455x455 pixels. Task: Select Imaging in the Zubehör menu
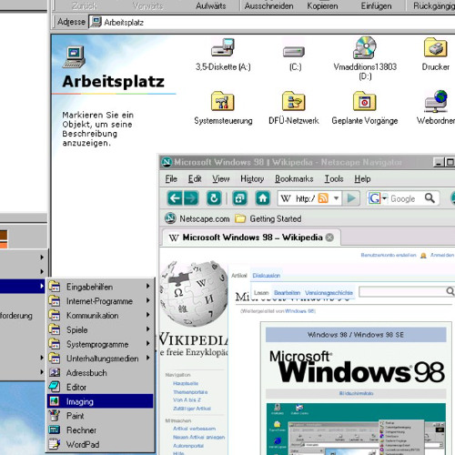coord(100,401)
